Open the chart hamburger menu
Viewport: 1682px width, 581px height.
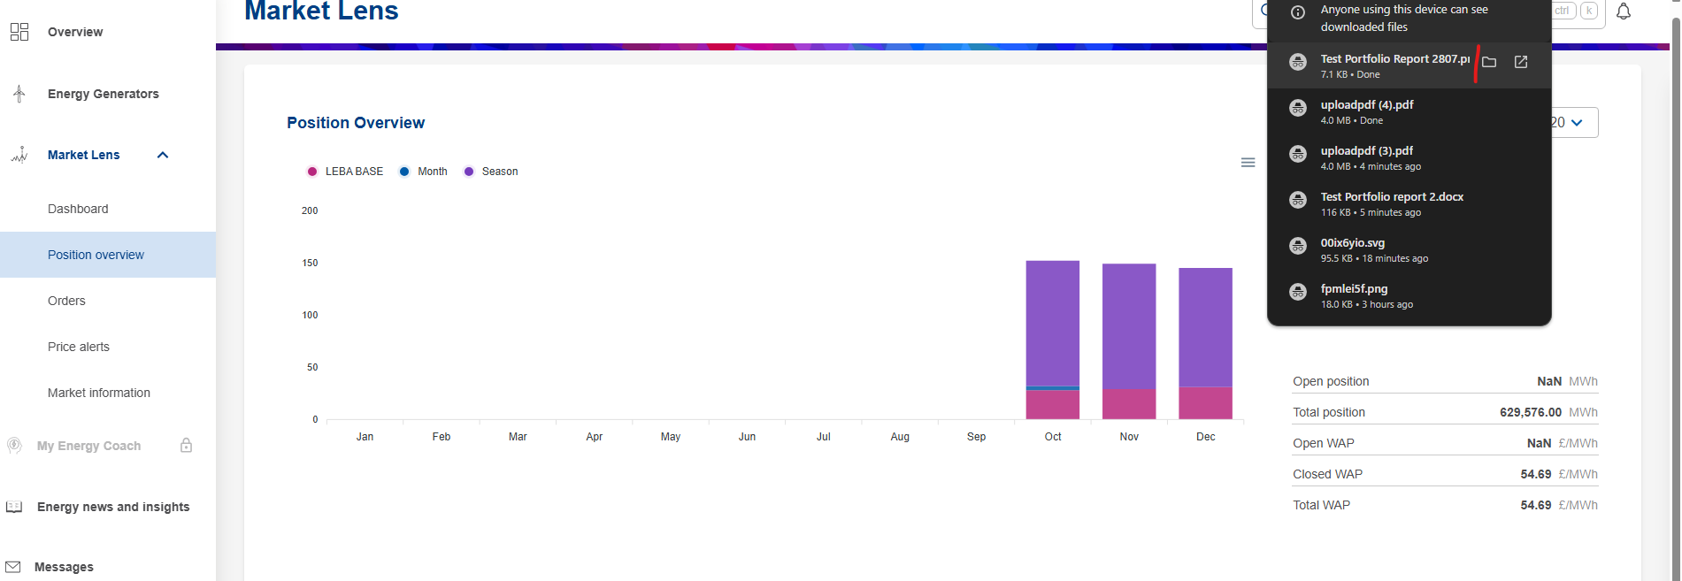click(x=1248, y=163)
